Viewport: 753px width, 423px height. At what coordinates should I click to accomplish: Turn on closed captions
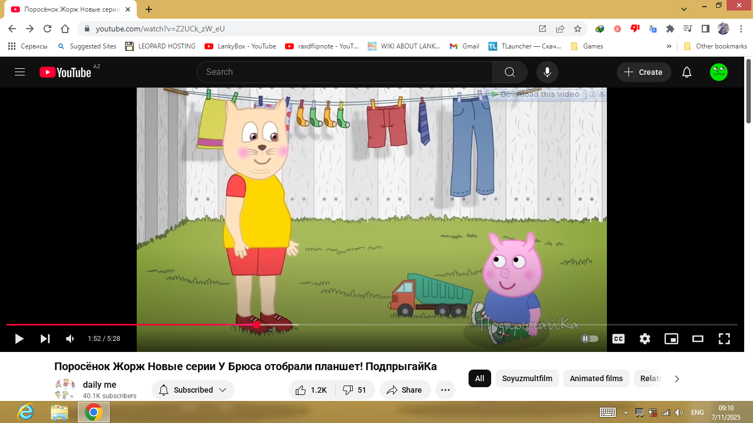(618, 339)
